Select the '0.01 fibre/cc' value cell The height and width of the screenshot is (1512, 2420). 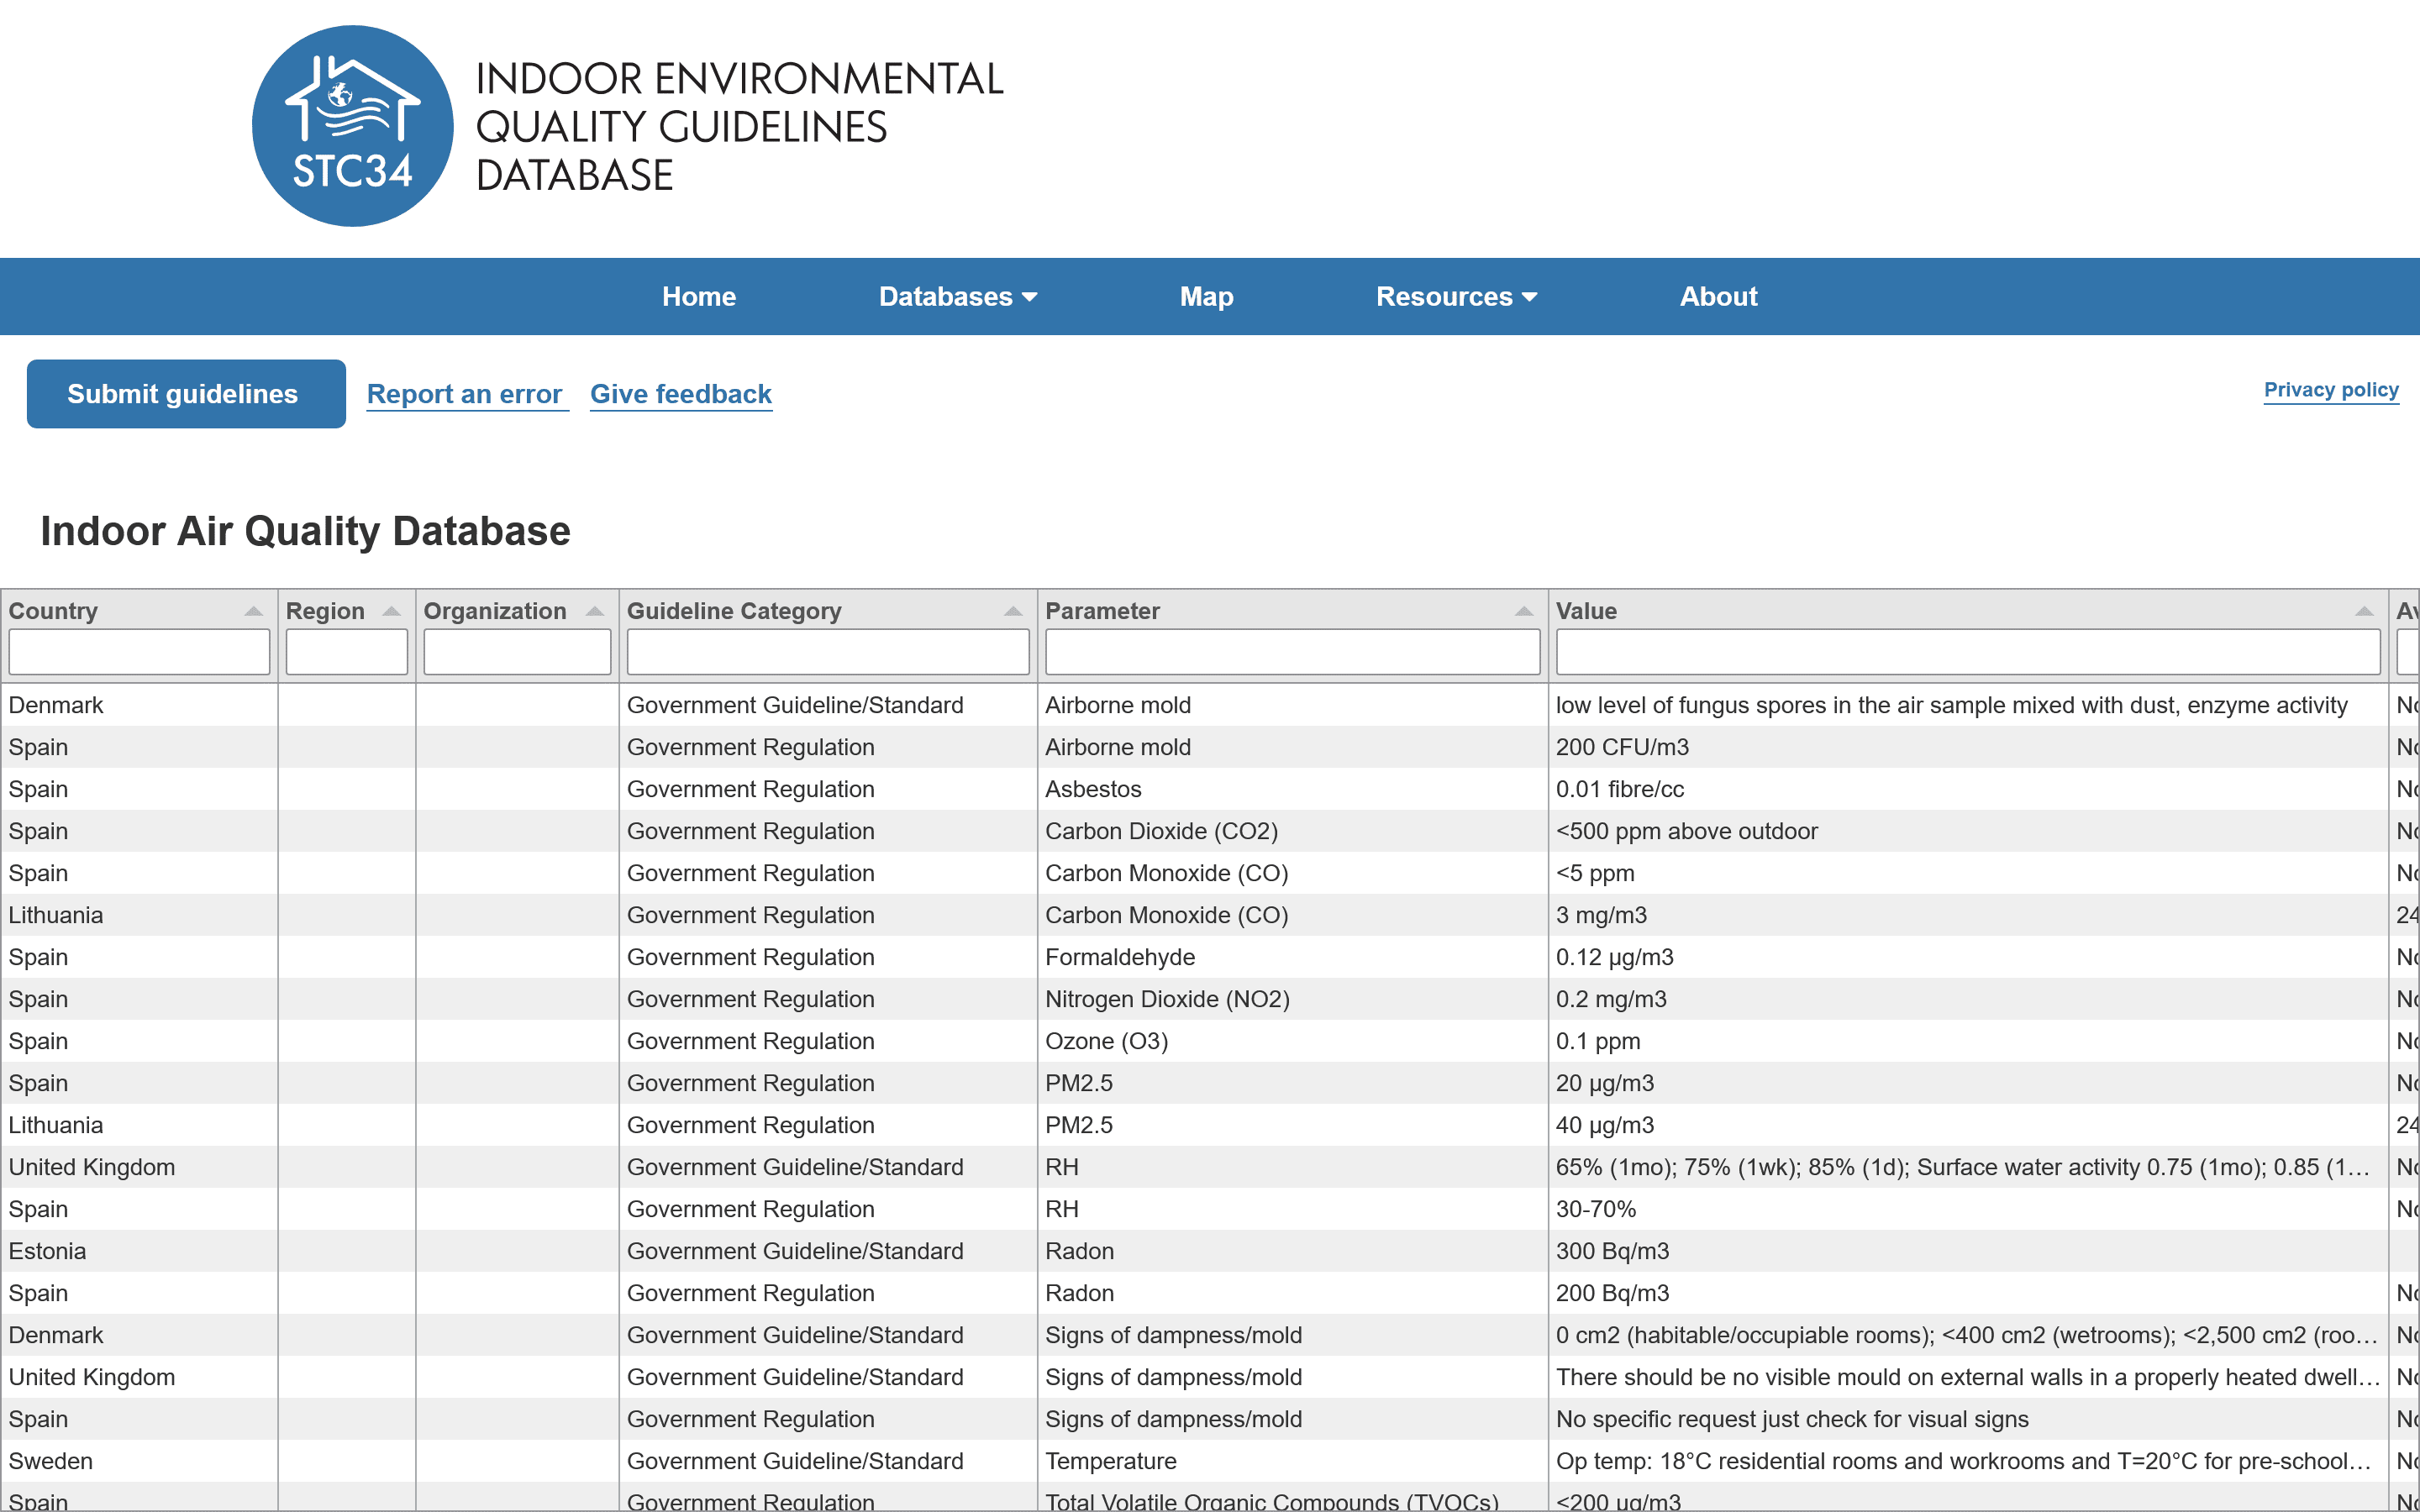click(x=1968, y=789)
